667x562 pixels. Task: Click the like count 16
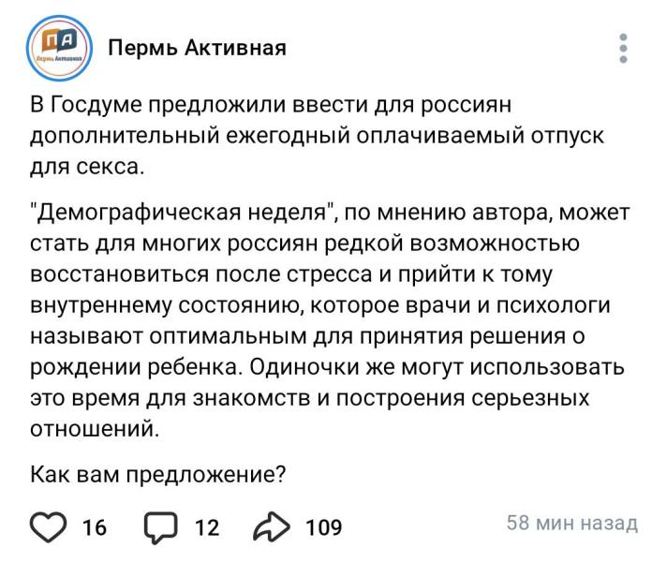pos(95,527)
